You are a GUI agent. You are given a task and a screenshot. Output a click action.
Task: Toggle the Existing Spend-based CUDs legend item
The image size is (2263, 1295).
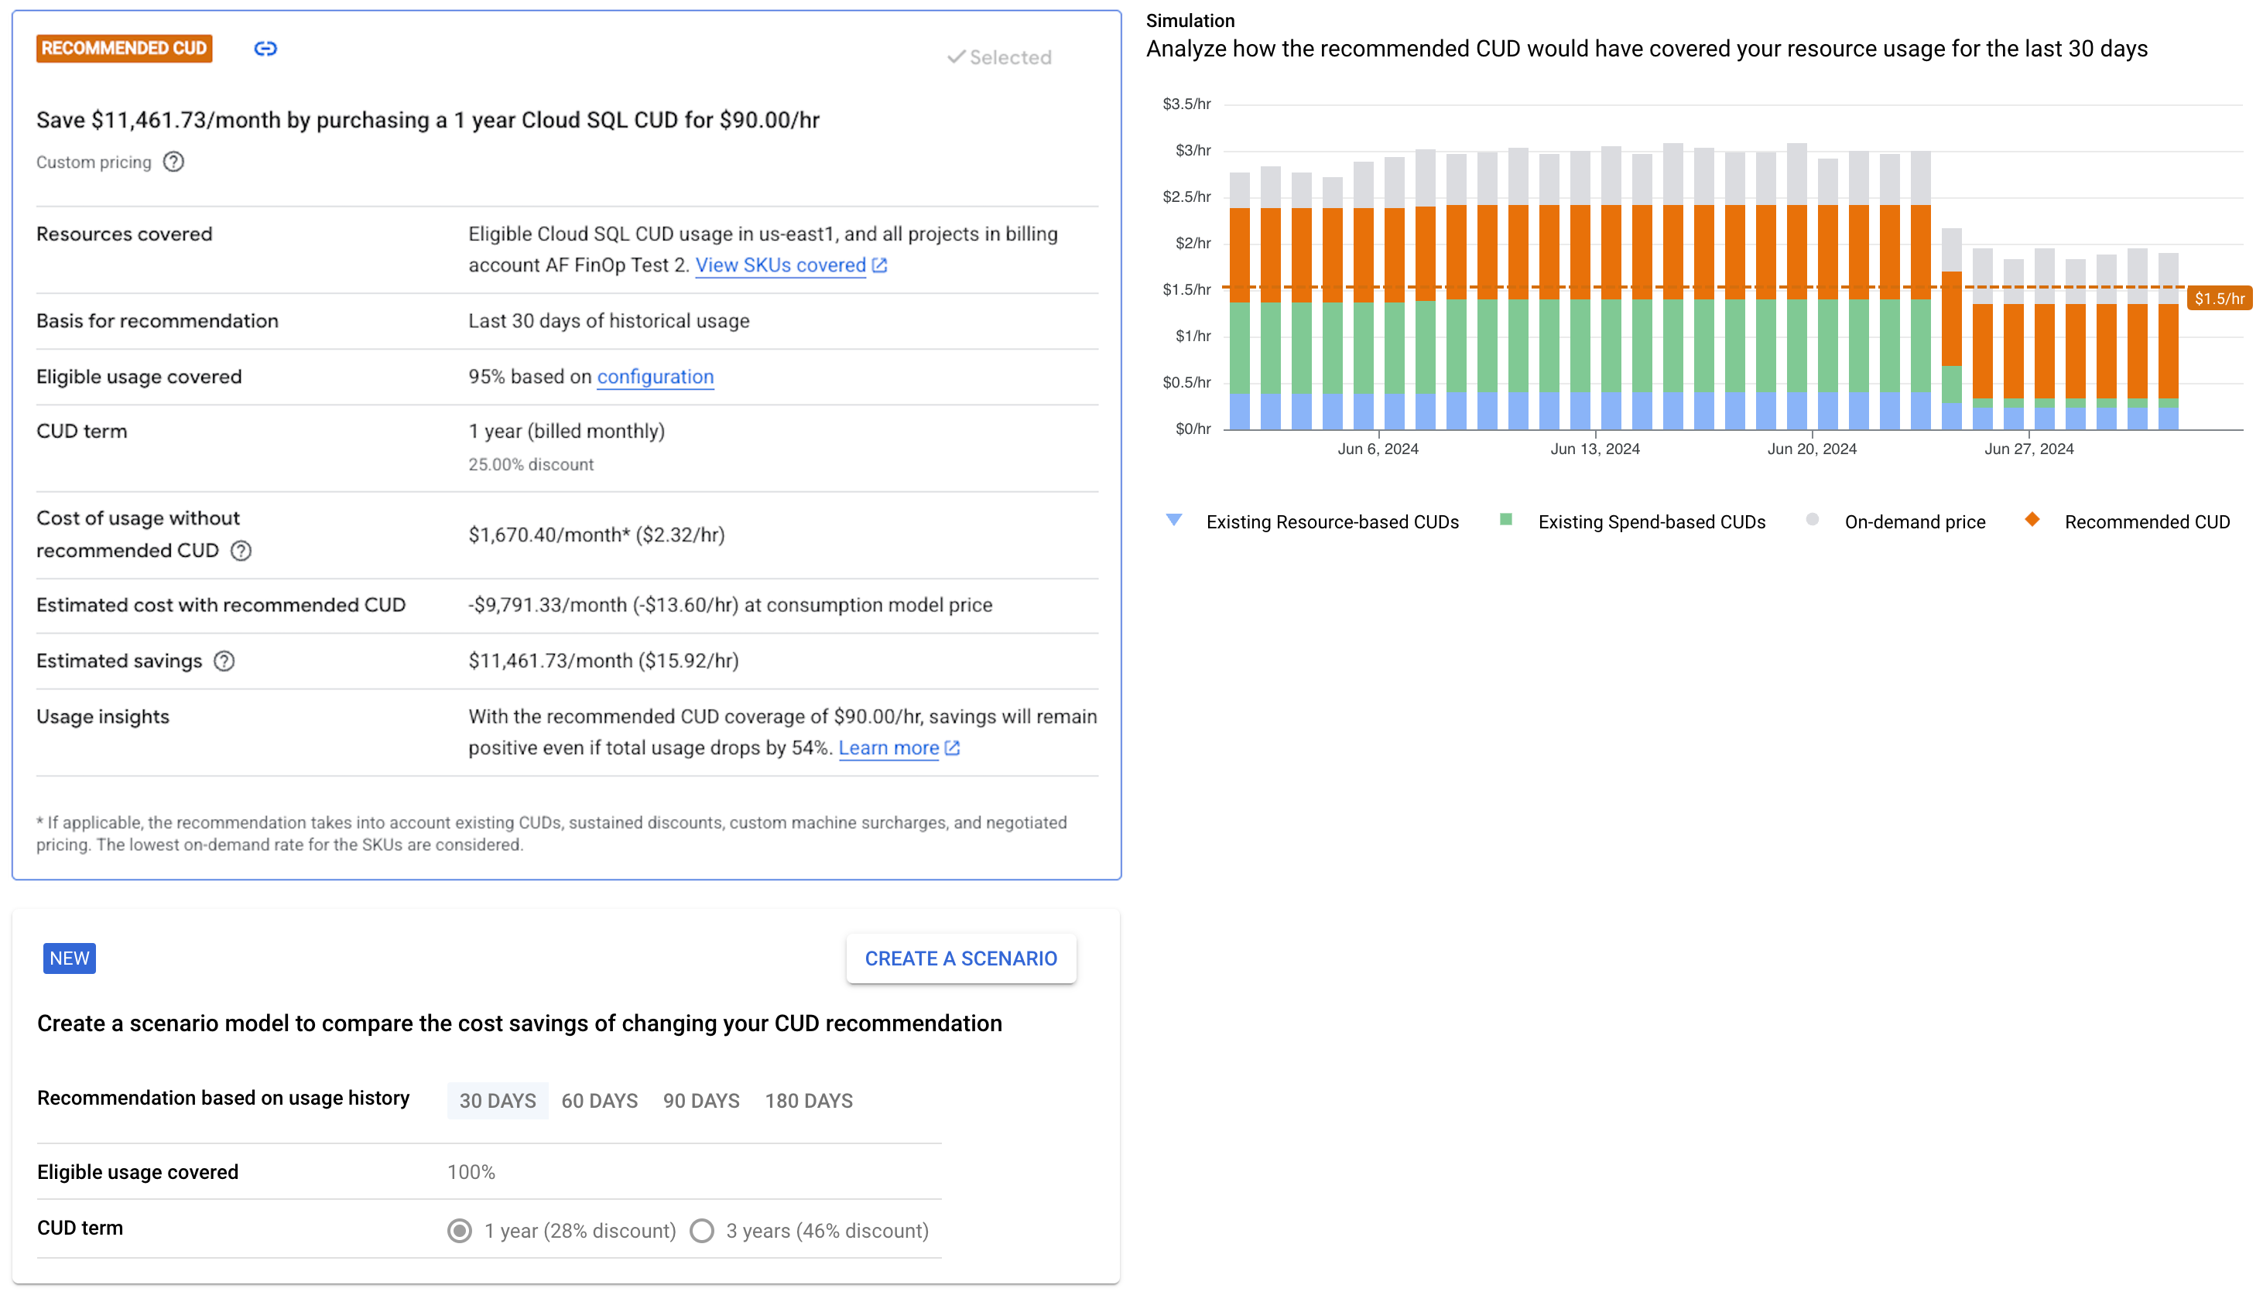tap(1653, 521)
